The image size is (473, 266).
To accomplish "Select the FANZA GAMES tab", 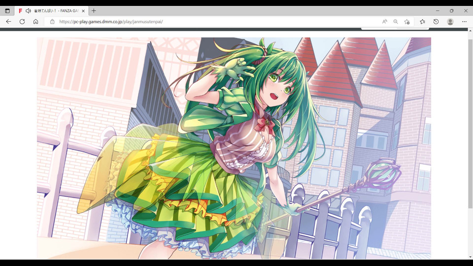I will (51, 11).
